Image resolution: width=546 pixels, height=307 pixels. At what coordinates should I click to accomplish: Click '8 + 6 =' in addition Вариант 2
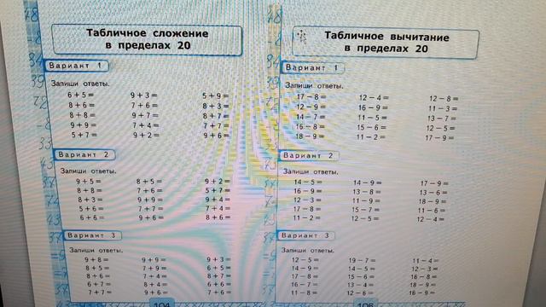218,217
